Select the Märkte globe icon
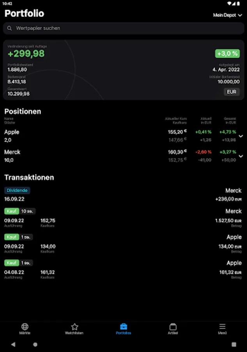 tap(25, 326)
